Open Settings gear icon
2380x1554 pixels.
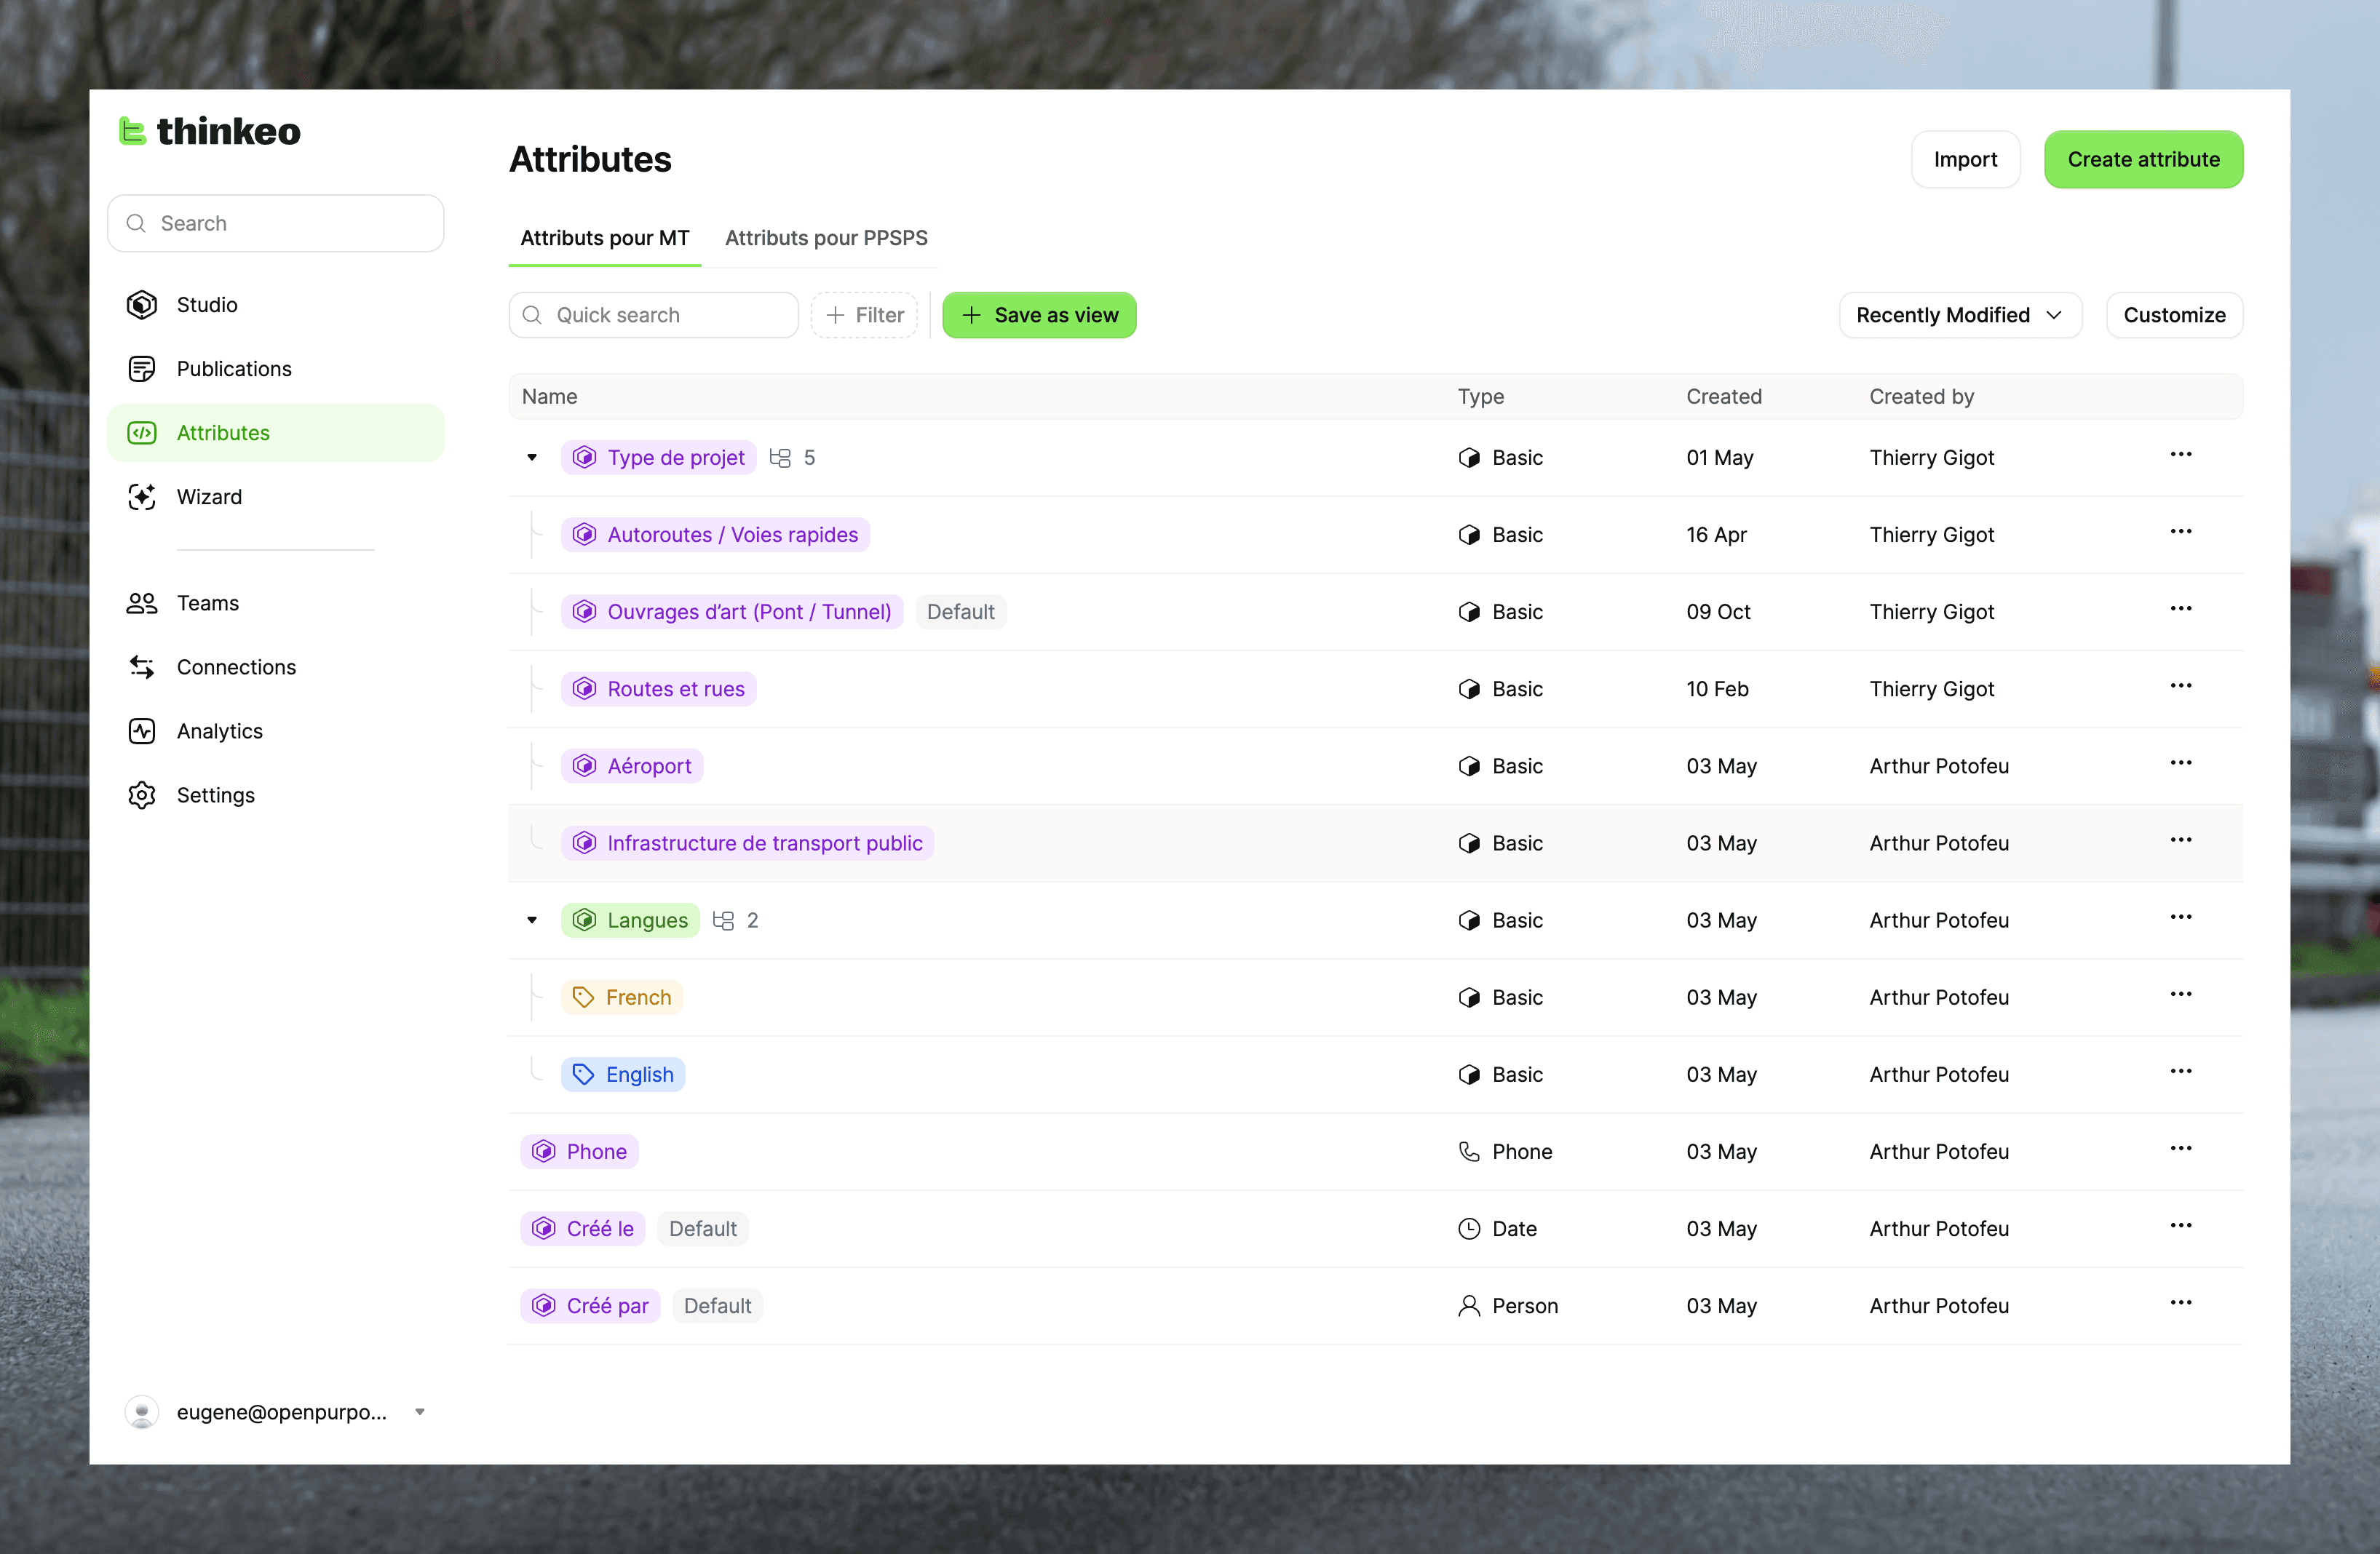142,794
